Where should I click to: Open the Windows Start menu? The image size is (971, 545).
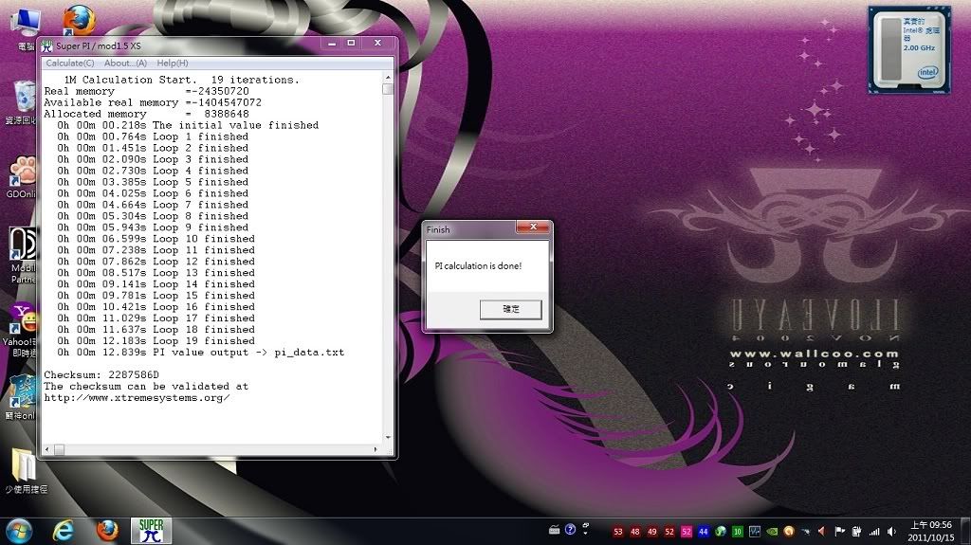(19, 530)
